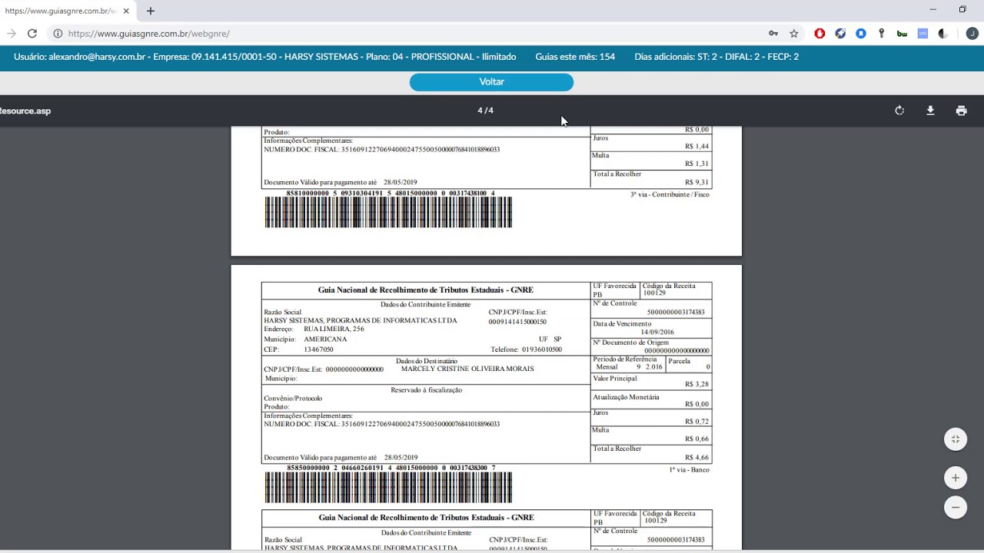This screenshot has height=553, width=984.
Task: Click the 1ª via - Banco label
Action: 689,469
